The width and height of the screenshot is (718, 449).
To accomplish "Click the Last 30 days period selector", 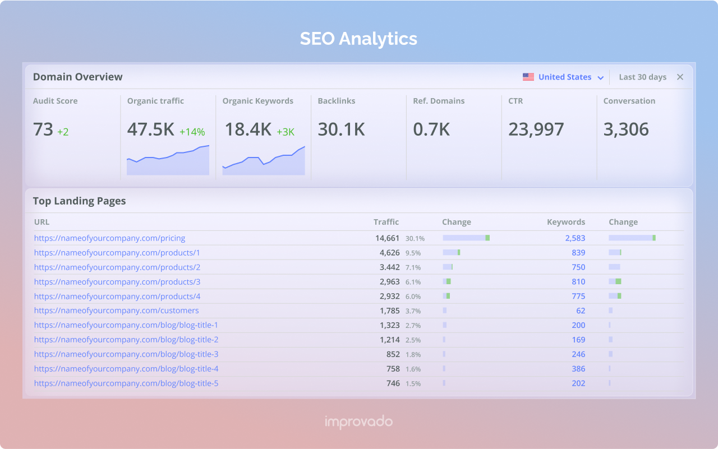I will pos(642,77).
